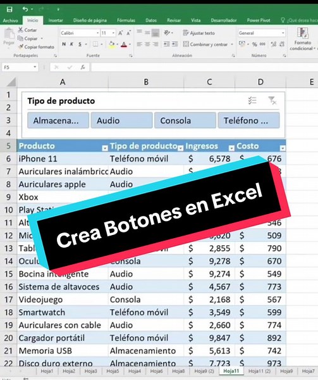Click the insert function fx icon
Viewport: 318px width, 380px height.
83,67
